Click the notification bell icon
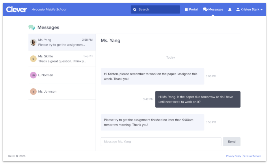 tap(230, 10)
